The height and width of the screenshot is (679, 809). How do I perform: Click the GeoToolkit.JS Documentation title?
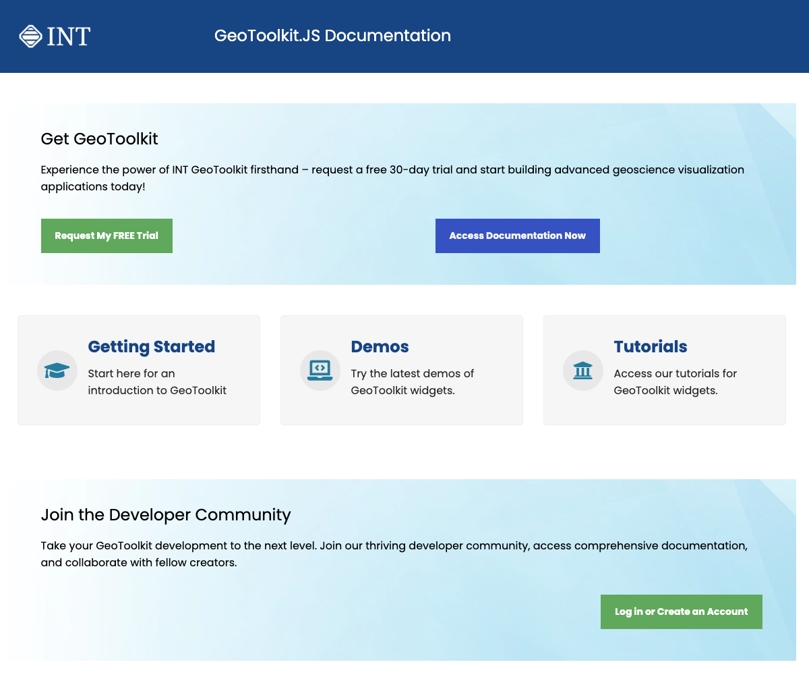[x=332, y=36]
